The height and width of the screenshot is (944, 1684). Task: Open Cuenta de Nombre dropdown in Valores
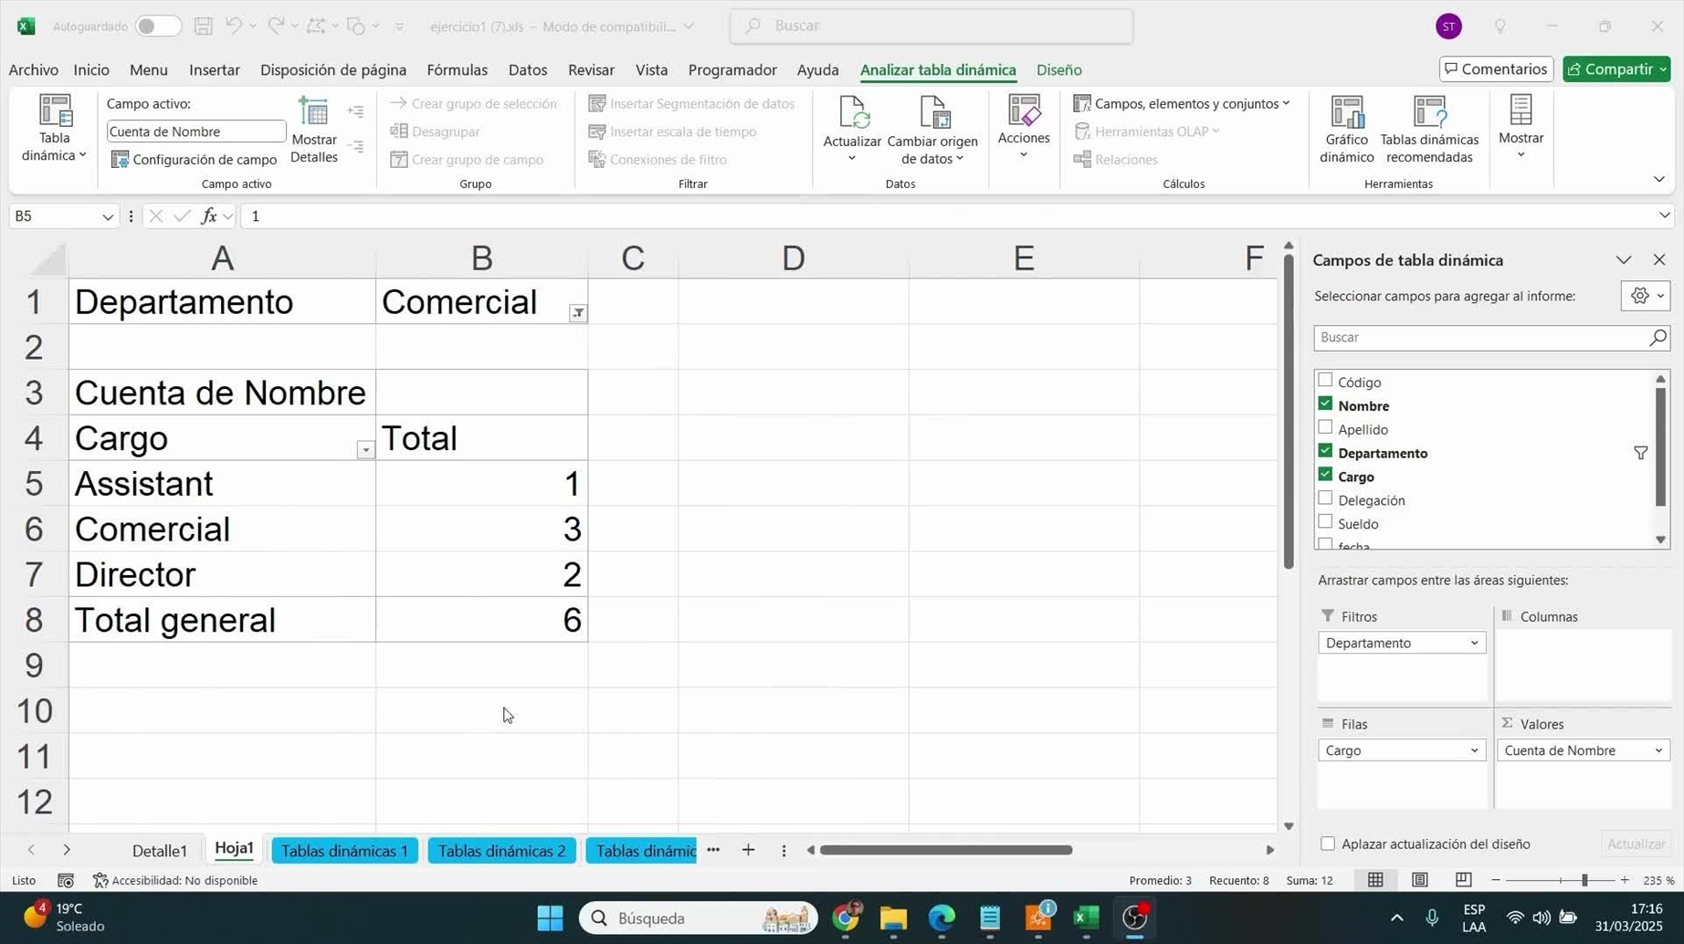[1658, 750]
